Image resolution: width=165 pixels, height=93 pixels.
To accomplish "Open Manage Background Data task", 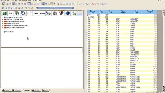I will [x=14, y=17].
